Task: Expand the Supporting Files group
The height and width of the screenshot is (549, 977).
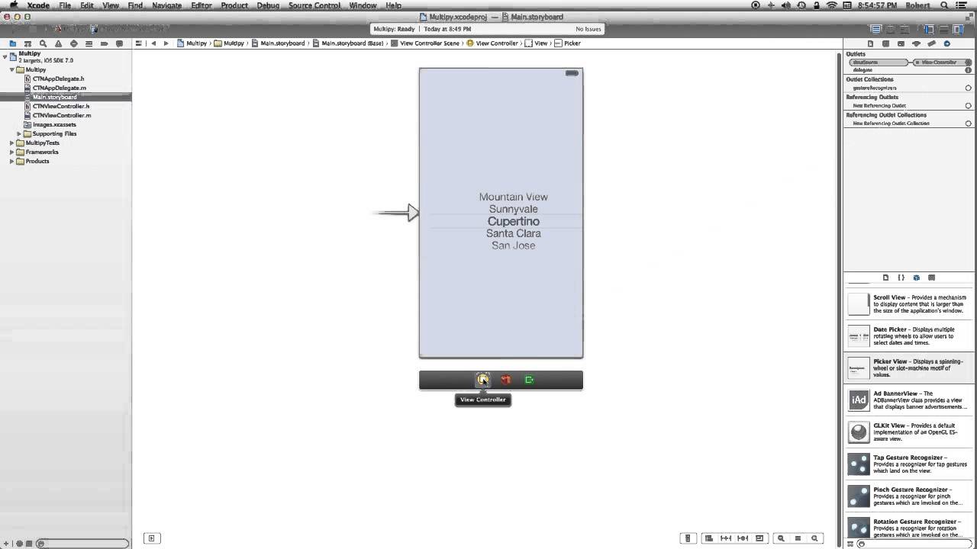Action: click(19, 133)
